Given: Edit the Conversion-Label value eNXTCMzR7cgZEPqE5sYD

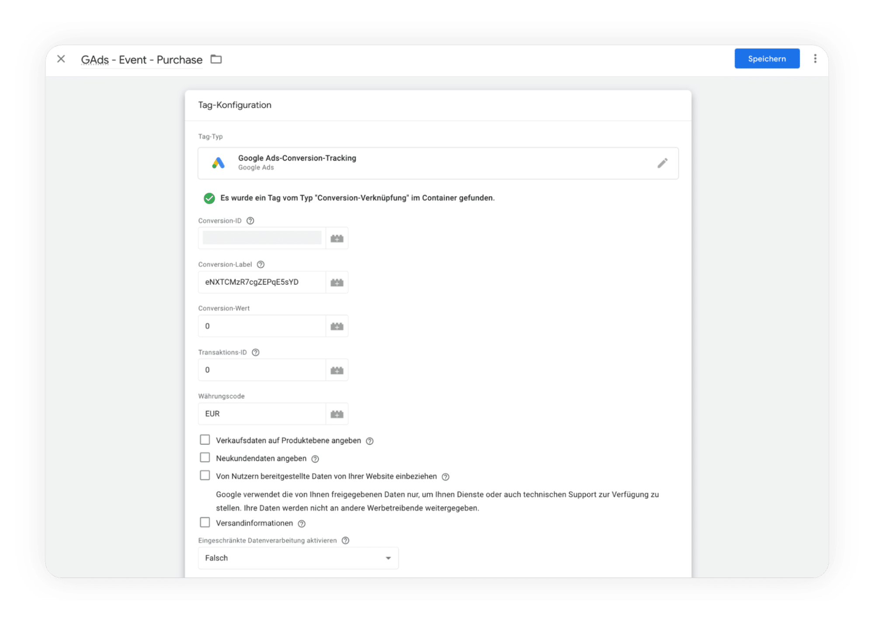Looking at the screenshot, I should point(262,282).
